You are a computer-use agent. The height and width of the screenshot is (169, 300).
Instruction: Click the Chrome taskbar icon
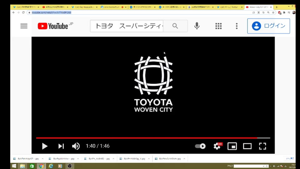pyautogui.click(x=41, y=166)
